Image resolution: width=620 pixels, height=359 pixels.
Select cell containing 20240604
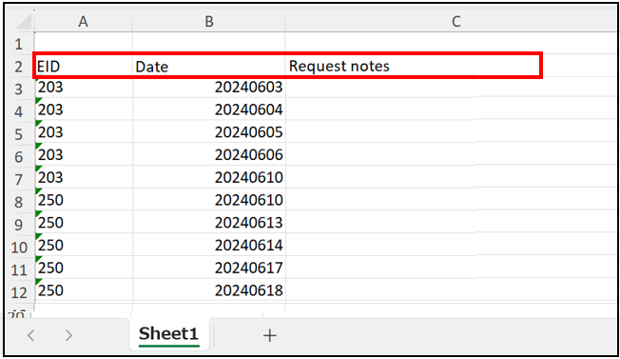(x=209, y=110)
